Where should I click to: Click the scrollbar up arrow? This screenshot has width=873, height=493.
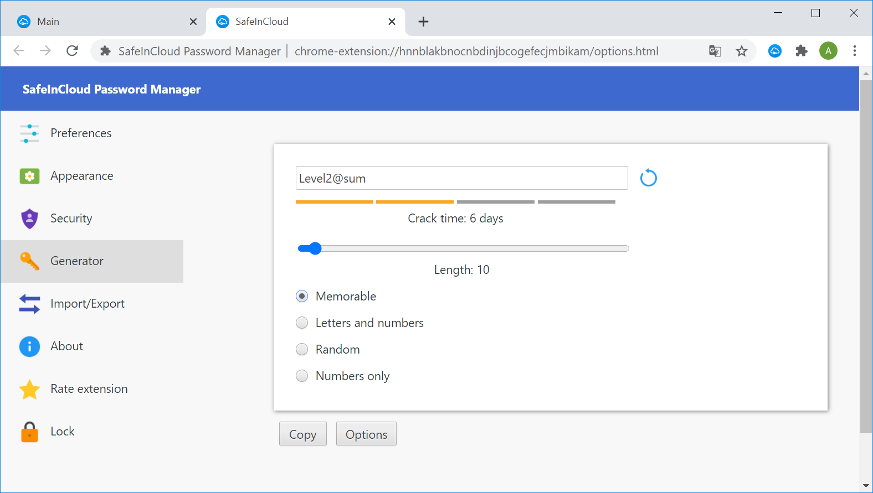(866, 74)
